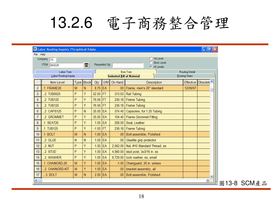Click the application icon in title bar
This screenshot has height=210, width=280.
(x=35, y=49)
